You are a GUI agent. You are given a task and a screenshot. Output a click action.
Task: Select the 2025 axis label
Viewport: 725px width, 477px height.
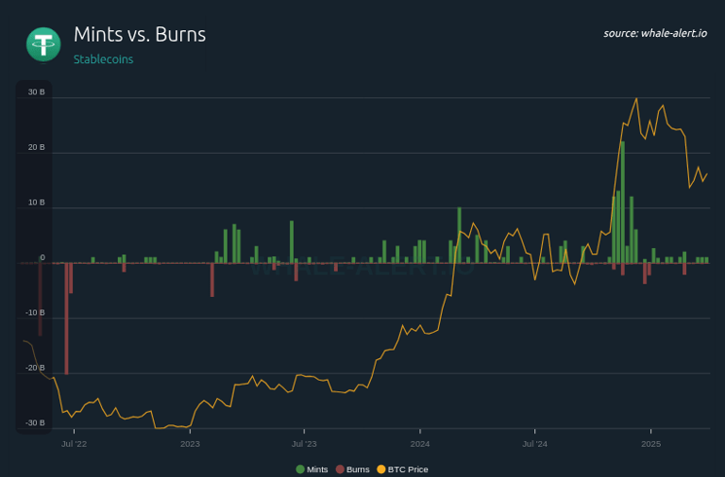[x=650, y=444]
